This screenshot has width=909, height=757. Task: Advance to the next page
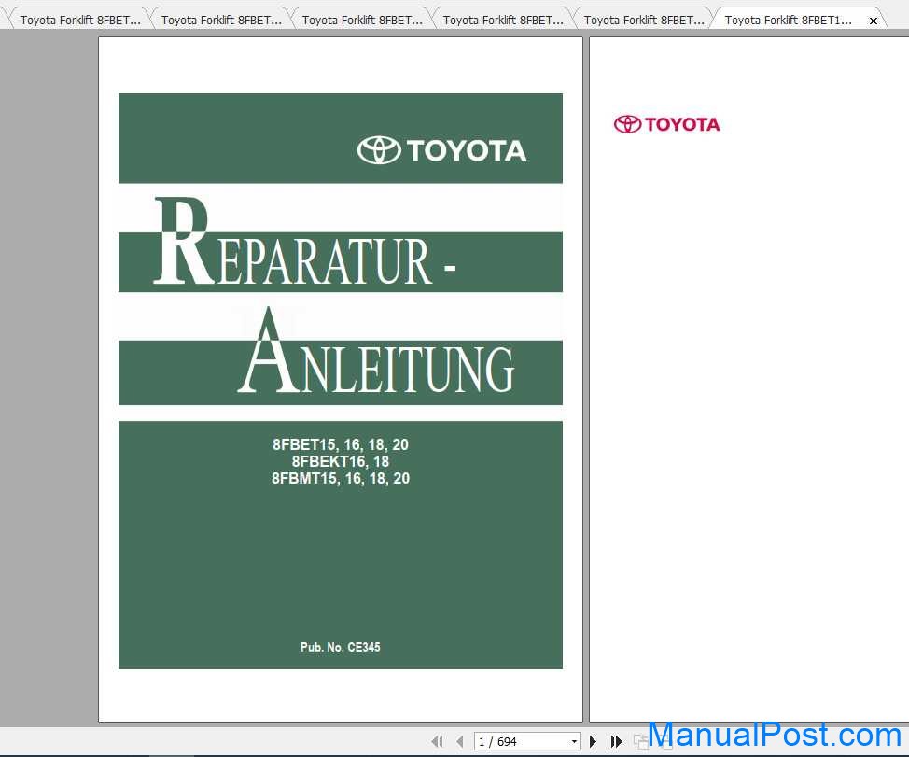click(x=593, y=741)
